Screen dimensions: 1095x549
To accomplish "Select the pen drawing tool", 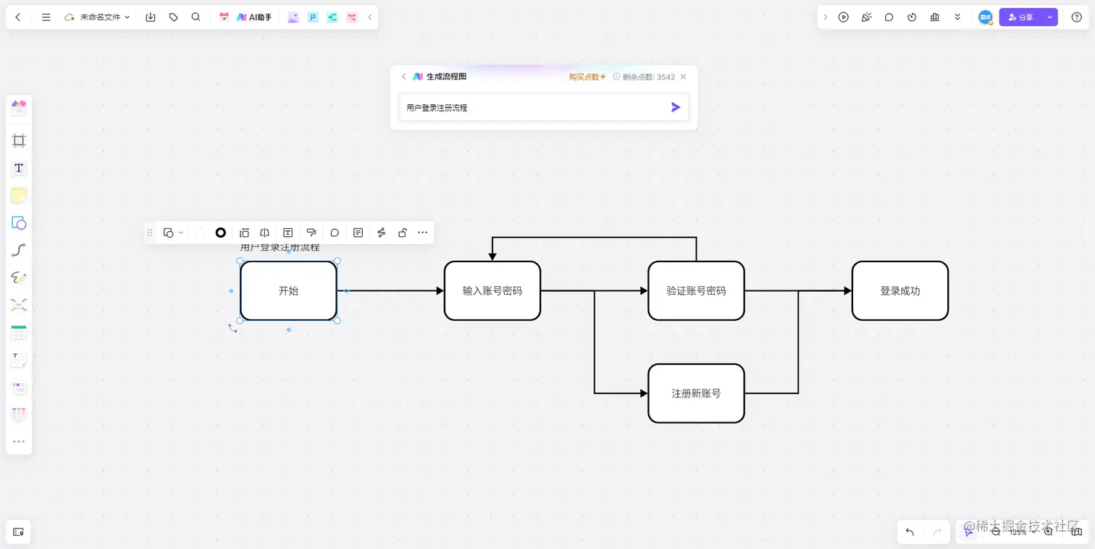I will pyautogui.click(x=19, y=278).
